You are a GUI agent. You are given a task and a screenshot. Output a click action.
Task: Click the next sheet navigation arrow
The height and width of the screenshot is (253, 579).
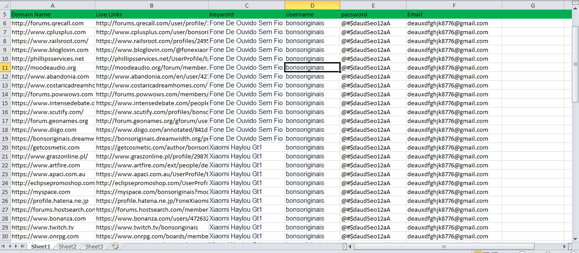tap(16, 246)
